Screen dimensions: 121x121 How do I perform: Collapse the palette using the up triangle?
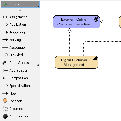tap(20, 10)
